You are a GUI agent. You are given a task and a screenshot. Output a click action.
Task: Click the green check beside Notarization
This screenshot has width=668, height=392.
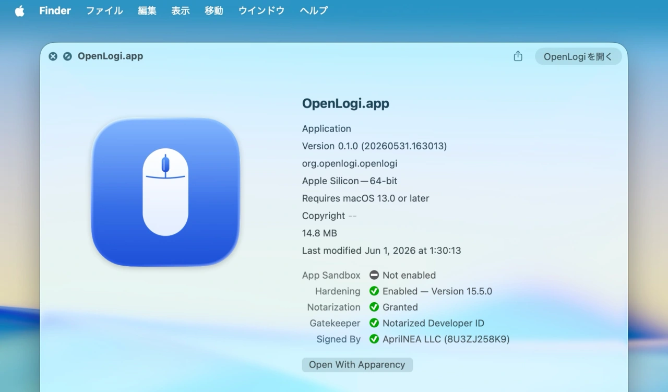click(x=374, y=307)
